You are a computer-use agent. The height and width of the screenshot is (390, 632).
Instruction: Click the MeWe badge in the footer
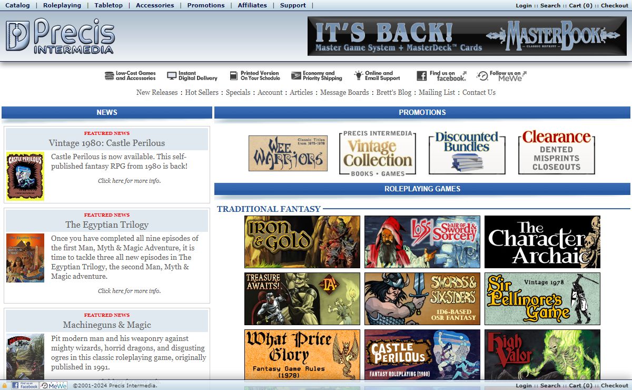[x=54, y=385]
